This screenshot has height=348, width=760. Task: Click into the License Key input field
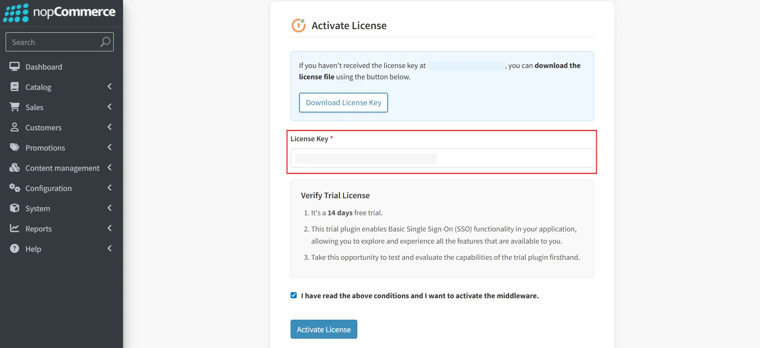(x=442, y=158)
